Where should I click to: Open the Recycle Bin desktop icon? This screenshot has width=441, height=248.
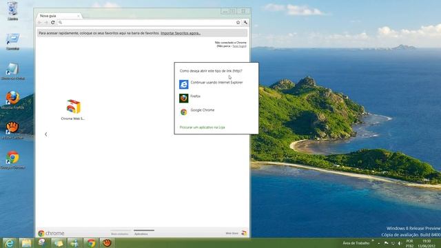12,11
